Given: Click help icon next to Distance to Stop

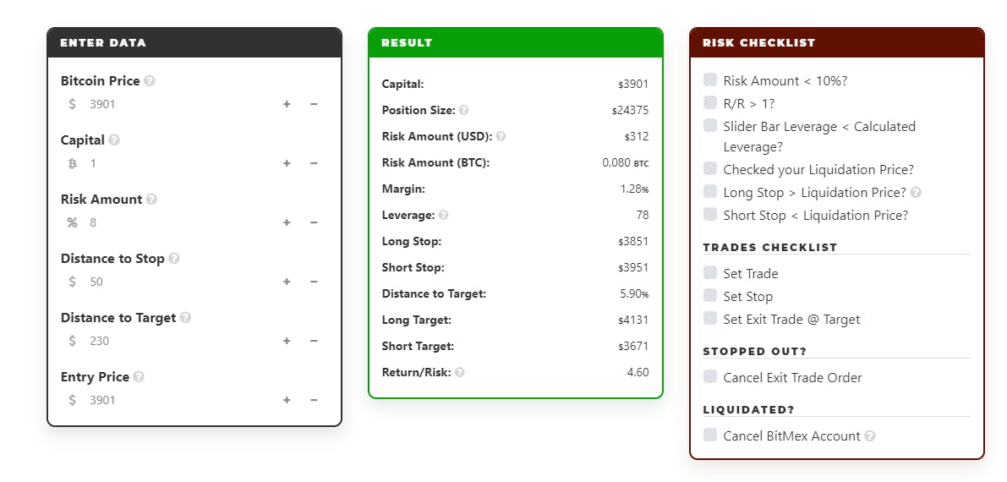Looking at the screenshot, I should point(173,259).
